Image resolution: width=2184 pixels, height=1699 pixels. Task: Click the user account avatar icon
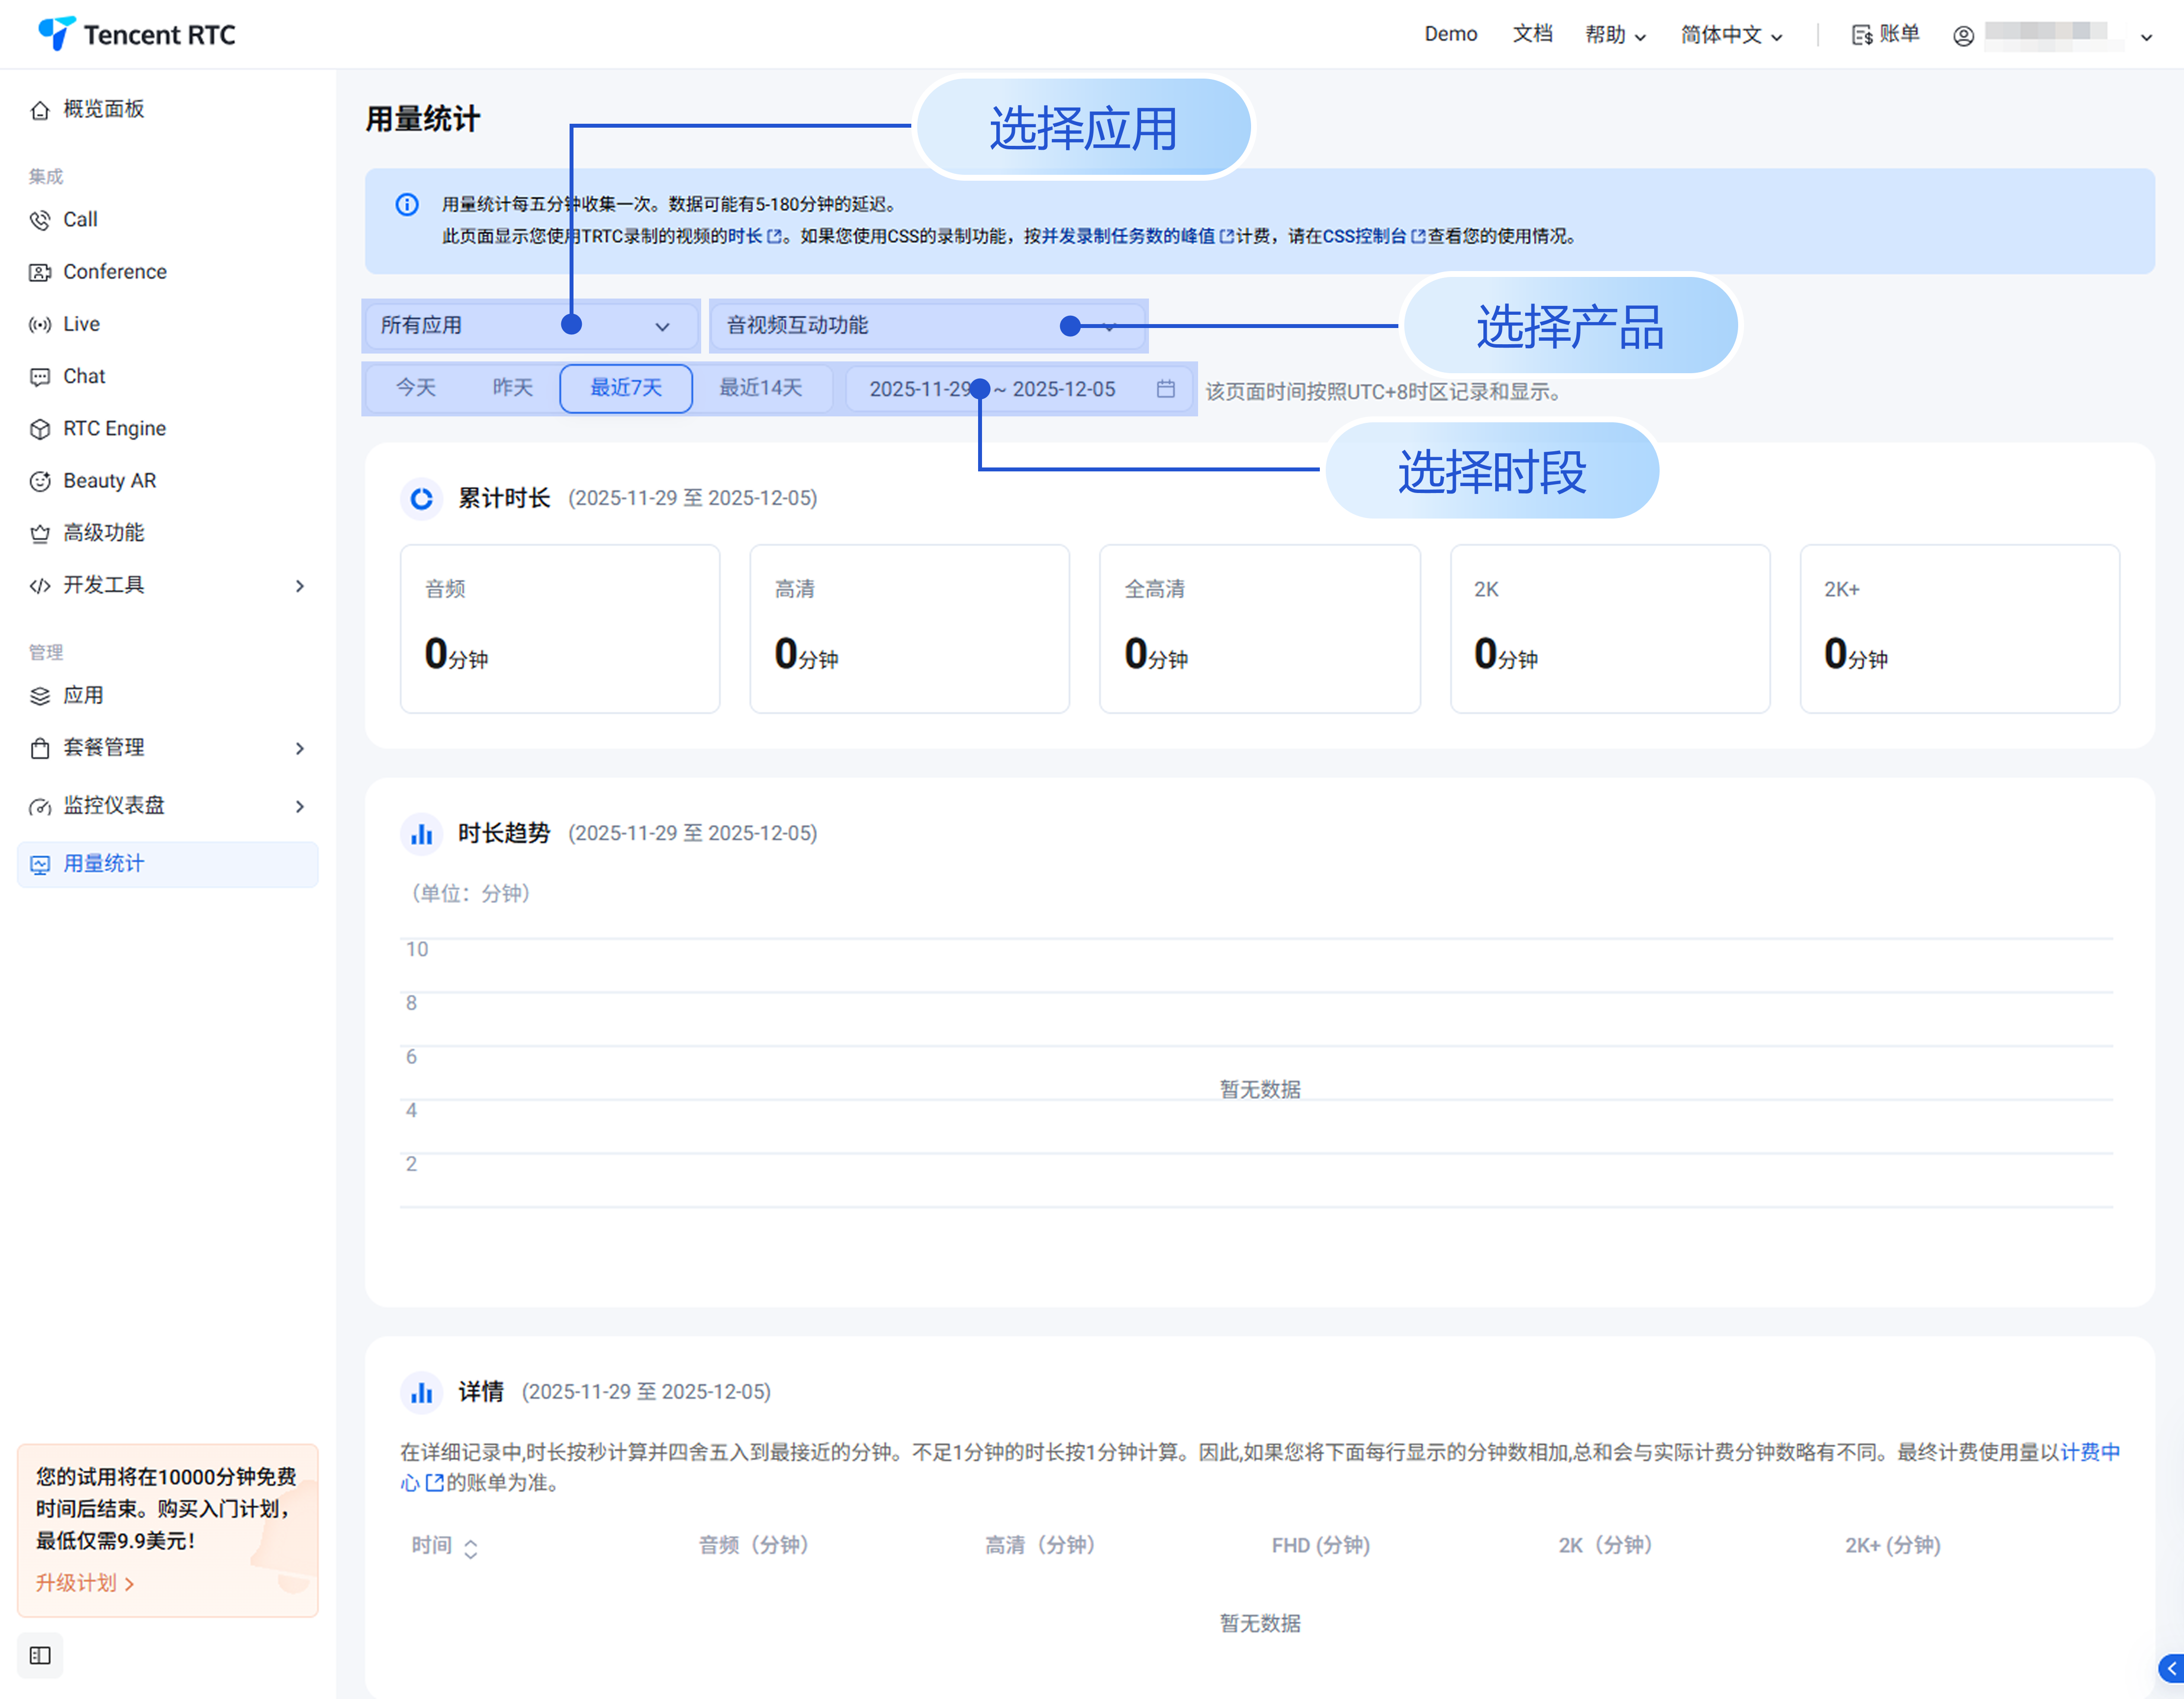click(1963, 36)
